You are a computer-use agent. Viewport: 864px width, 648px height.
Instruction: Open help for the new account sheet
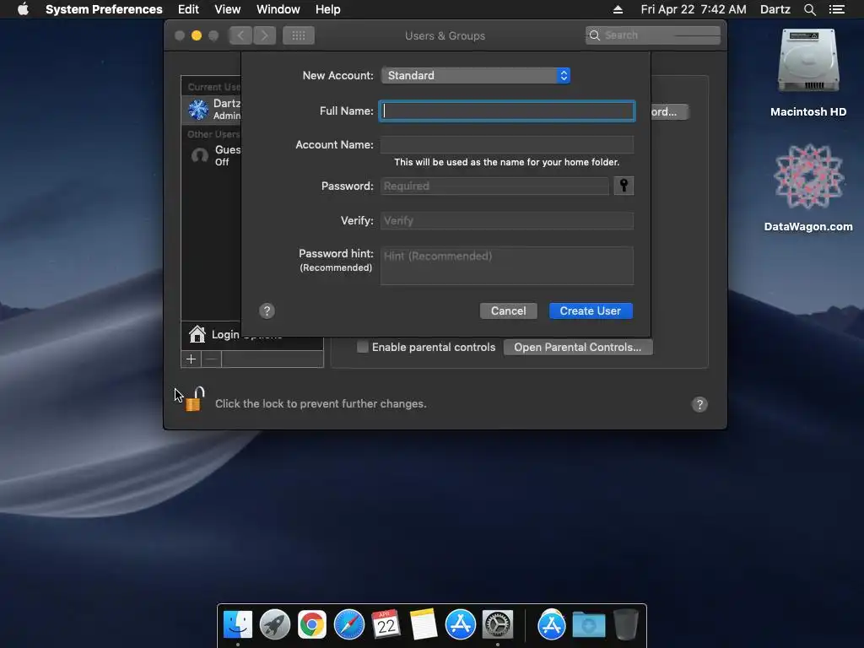pos(267,310)
